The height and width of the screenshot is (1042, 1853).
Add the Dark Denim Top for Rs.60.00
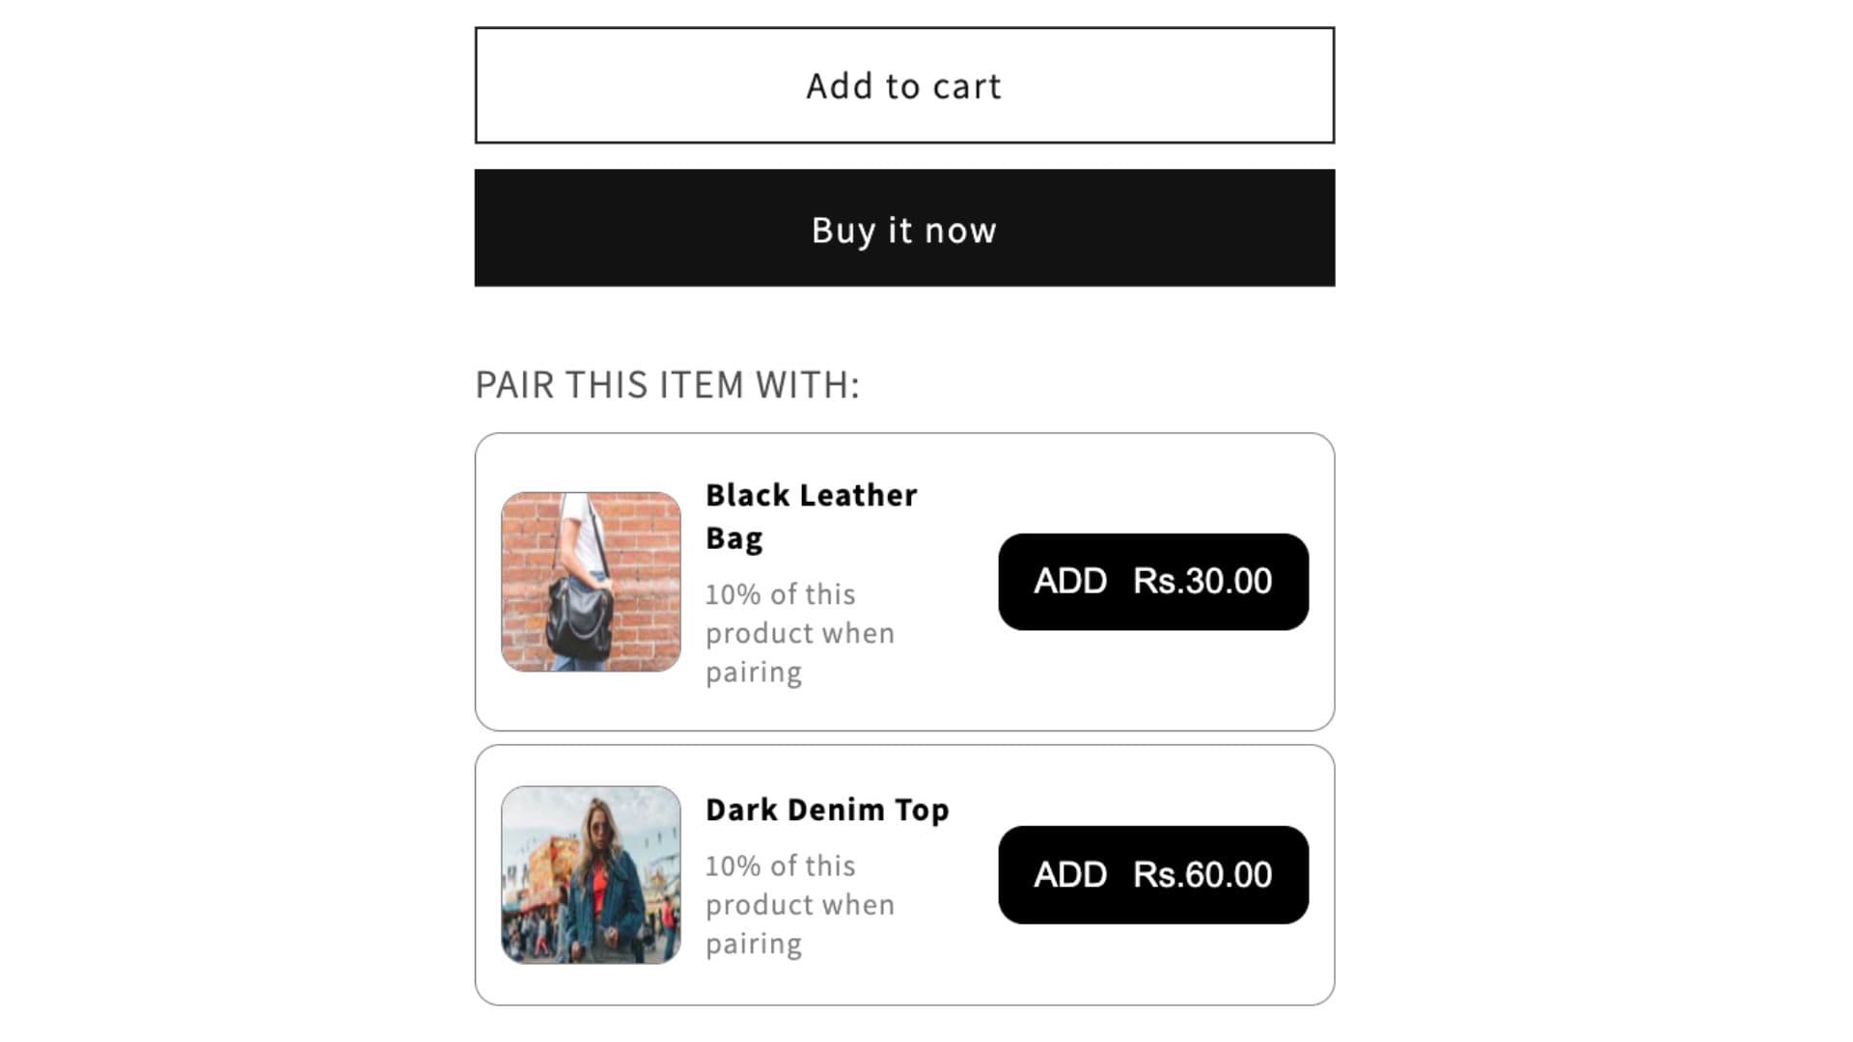(x=1152, y=875)
